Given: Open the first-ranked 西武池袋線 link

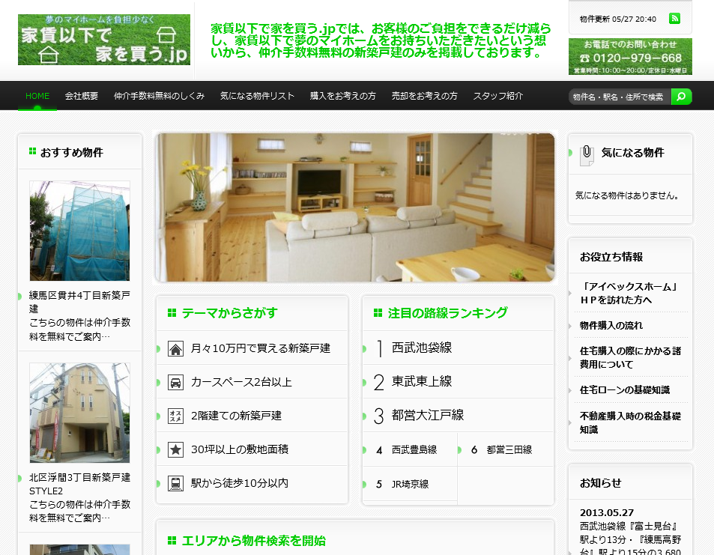Looking at the screenshot, I should (x=422, y=348).
